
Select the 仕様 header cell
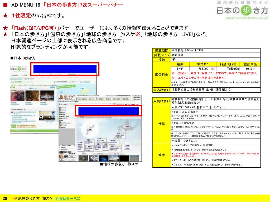click(x=162, y=124)
